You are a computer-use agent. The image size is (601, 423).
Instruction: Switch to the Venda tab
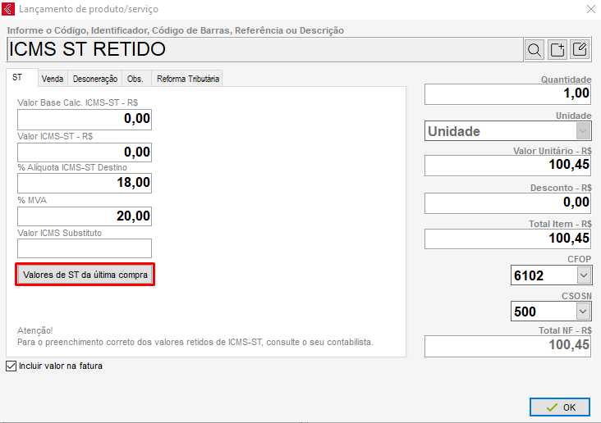[x=53, y=79]
